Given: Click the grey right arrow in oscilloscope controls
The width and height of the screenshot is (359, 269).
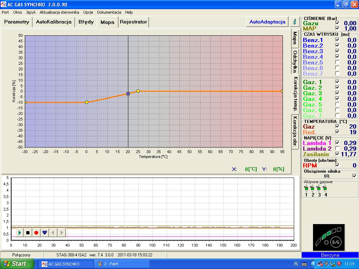Looking at the screenshot, I should click(61, 233).
